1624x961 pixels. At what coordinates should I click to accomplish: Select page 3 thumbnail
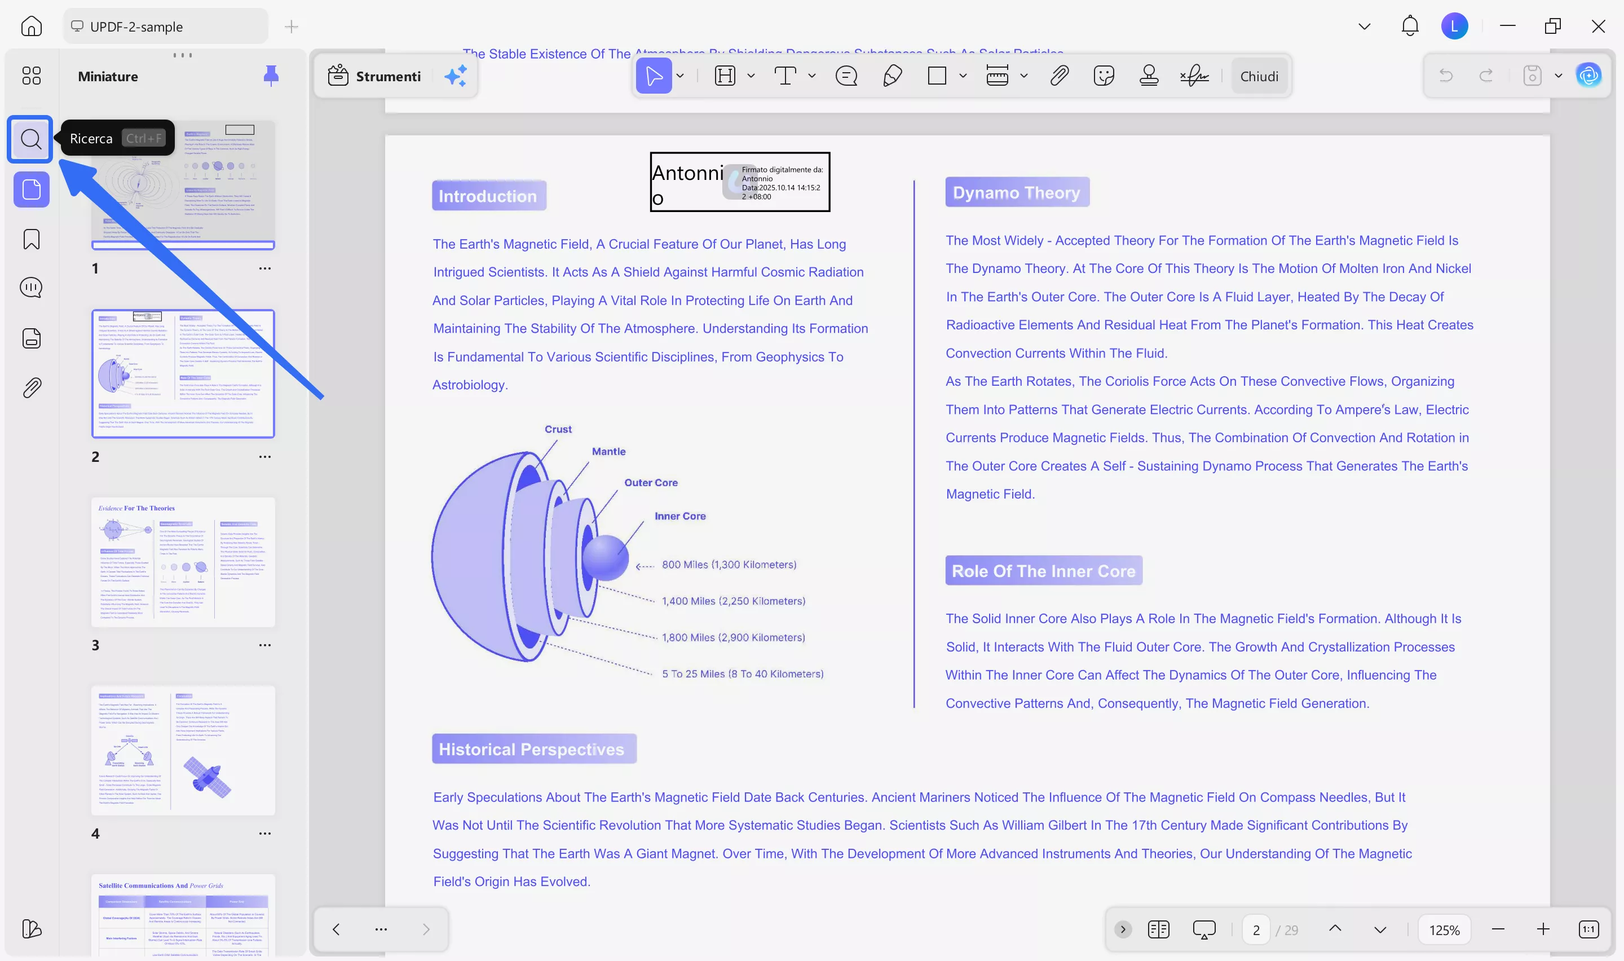tap(183, 562)
